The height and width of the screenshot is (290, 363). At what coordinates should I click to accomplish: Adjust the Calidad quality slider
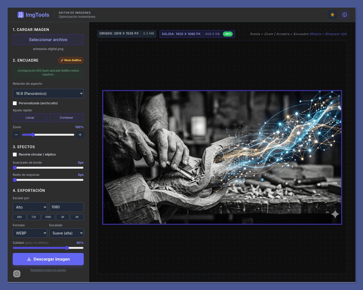click(67, 248)
